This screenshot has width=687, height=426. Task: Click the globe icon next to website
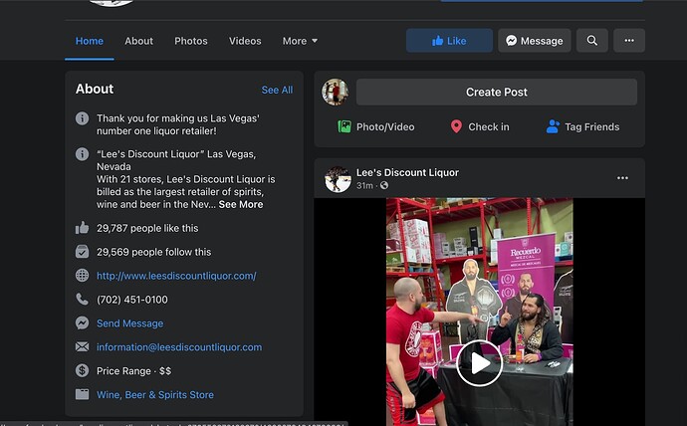(x=82, y=276)
